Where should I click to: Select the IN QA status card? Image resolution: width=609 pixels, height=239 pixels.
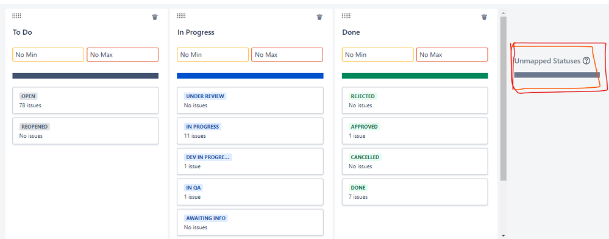point(250,192)
